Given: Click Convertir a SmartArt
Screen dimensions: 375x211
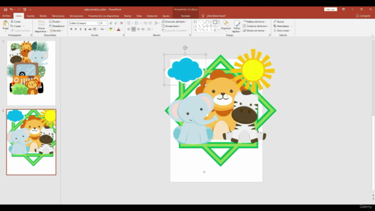Looking at the screenshot, I should [x=175, y=30].
